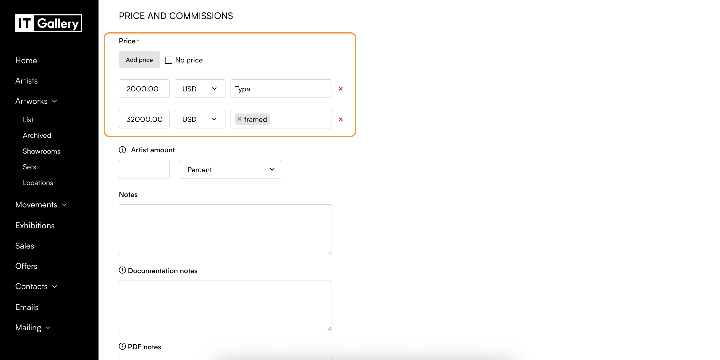
Task: Go to Exhibitions in the sidebar
Action: coord(35,225)
